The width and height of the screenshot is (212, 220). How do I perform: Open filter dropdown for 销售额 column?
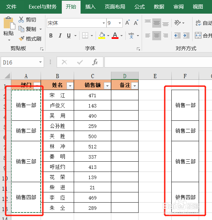(107, 86)
